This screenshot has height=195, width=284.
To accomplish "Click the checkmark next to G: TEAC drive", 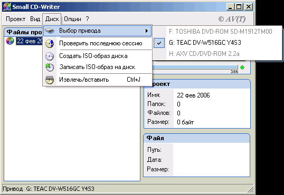I will [159, 43].
